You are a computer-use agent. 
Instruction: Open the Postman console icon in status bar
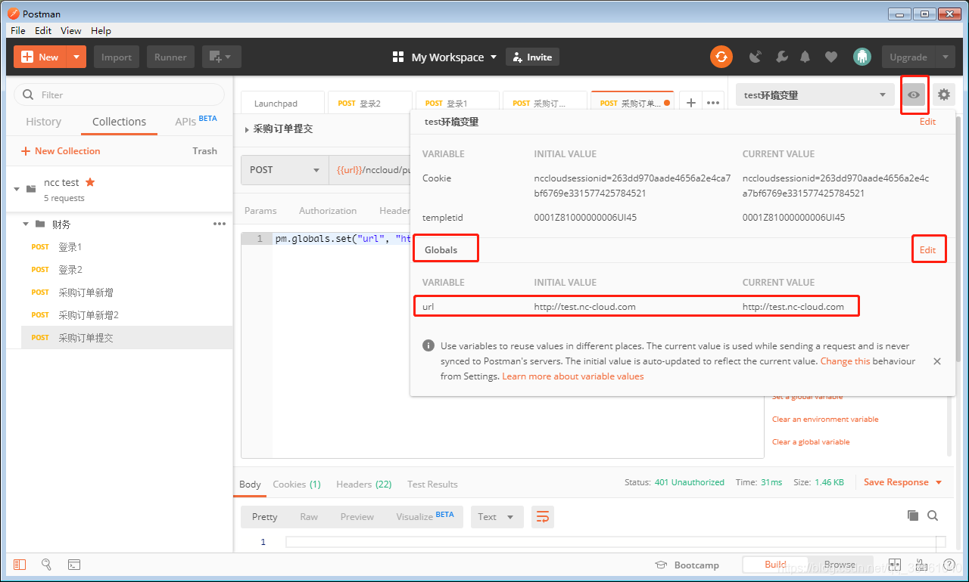click(x=74, y=565)
